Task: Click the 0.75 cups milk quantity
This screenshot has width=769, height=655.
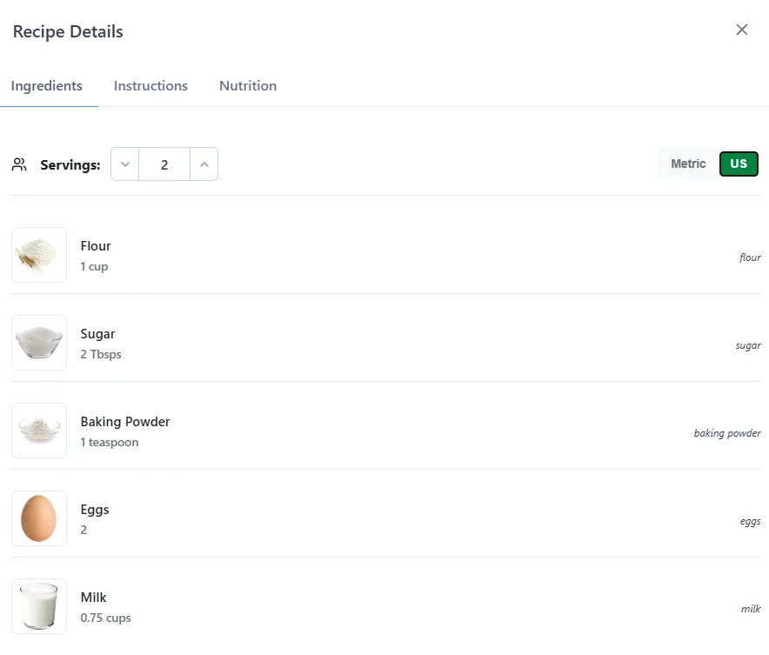Action: click(x=105, y=618)
